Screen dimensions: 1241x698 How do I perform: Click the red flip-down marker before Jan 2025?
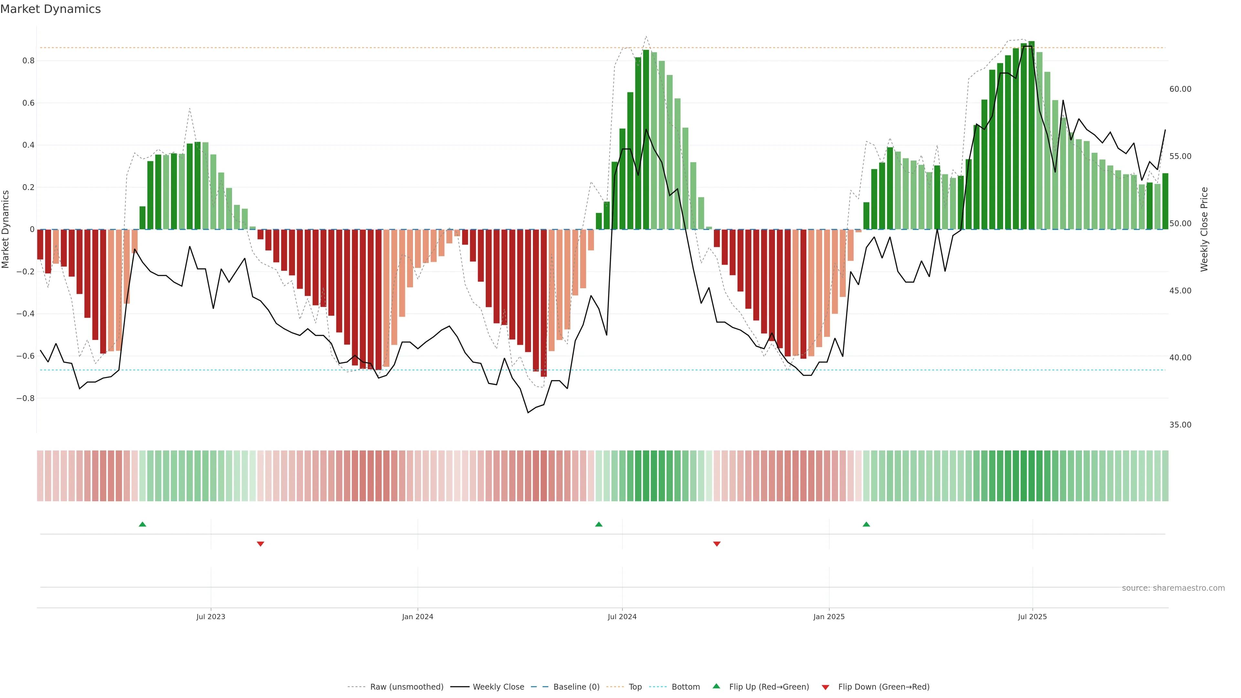pos(716,544)
